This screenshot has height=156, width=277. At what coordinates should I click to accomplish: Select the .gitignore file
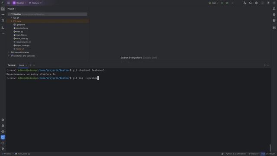click(19, 25)
